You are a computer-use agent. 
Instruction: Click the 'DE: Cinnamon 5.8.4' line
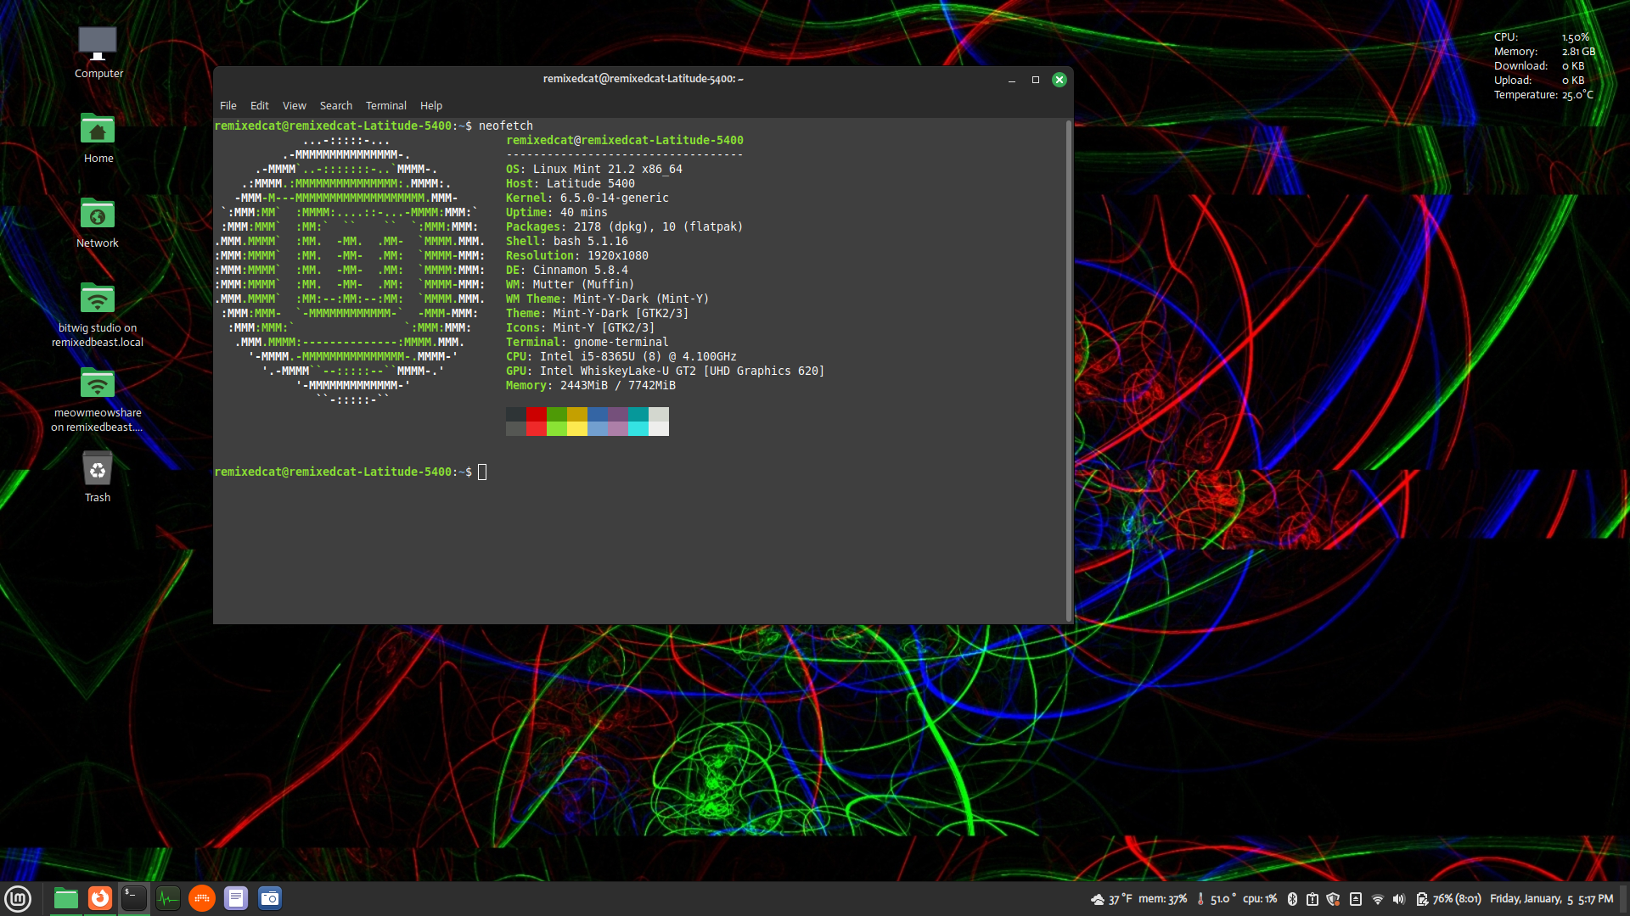[x=567, y=270]
